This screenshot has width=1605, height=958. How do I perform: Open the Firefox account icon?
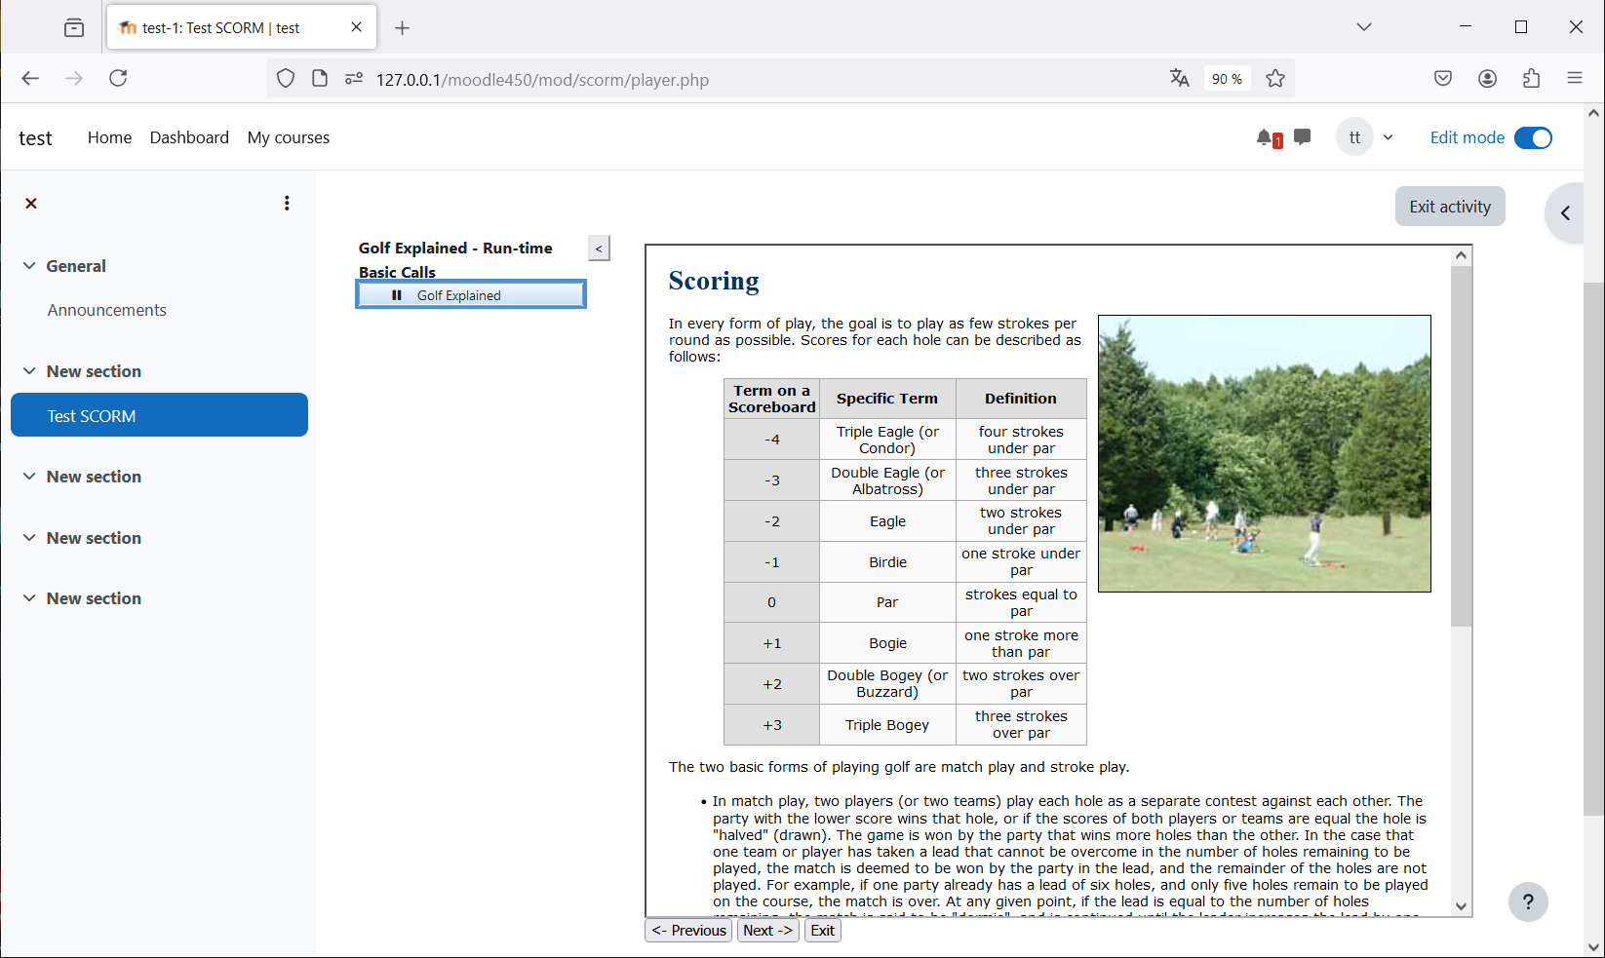pyautogui.click(x=1487, y=79)
